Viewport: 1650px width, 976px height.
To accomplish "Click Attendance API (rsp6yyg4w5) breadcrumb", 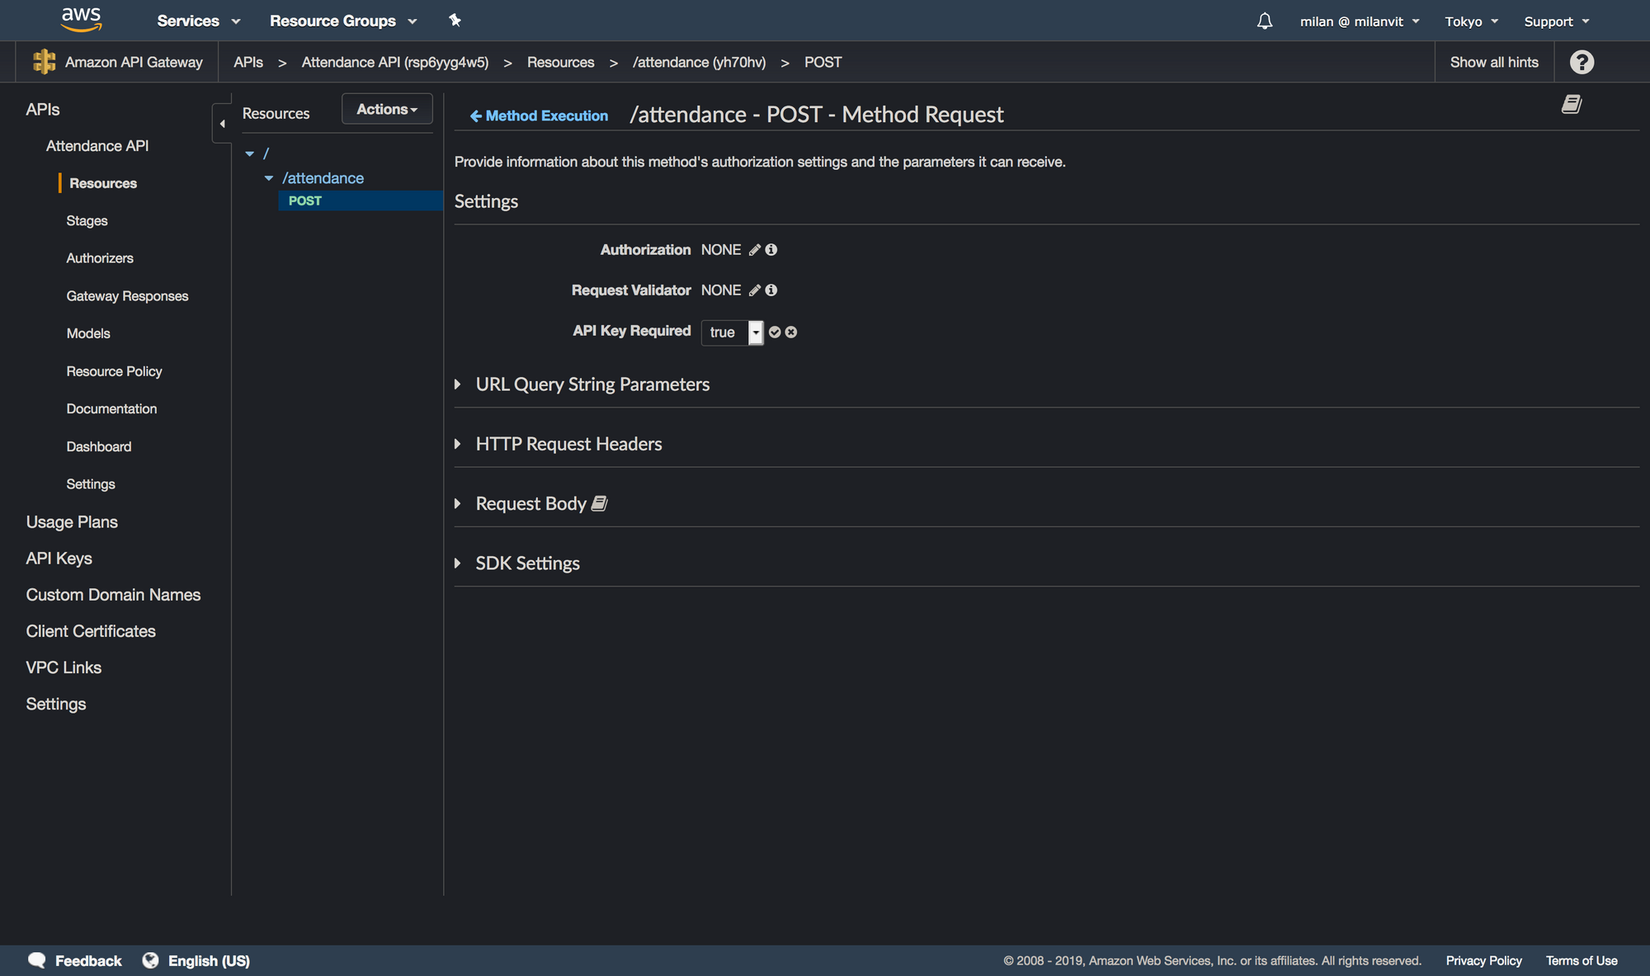I will click(x=395, y=62).
